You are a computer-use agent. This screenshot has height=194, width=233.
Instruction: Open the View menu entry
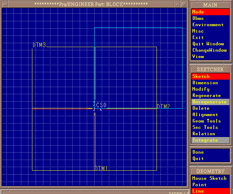click(x=210, y=57)
